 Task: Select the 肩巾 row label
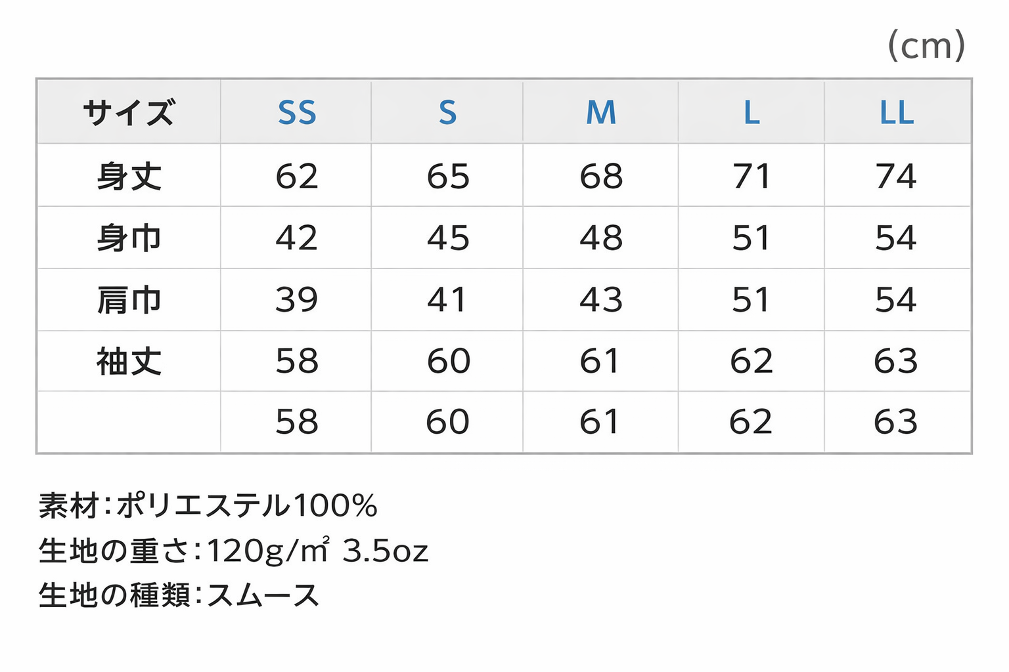click(x=129, y=300)
